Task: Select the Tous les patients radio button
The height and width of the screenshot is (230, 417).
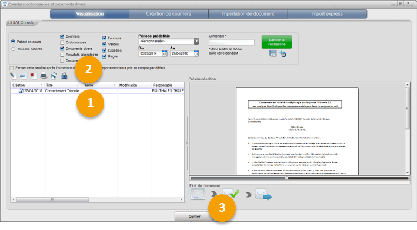Action: 14,49
